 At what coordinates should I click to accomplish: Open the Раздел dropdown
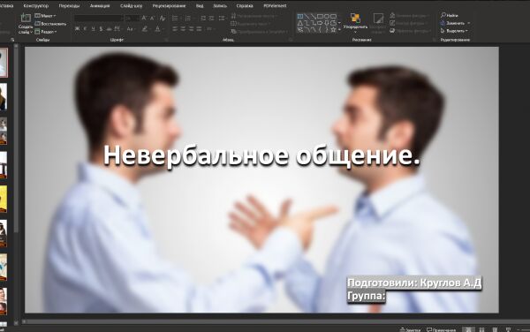pos(46,32)
